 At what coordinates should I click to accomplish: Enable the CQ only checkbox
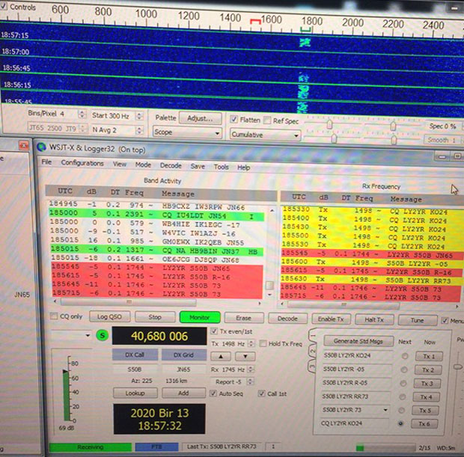pyautogui.click(x=54, y=316)
